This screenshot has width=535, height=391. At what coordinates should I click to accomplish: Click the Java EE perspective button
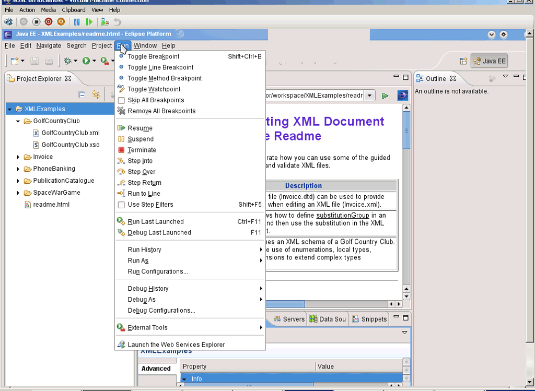pos(489,61)
